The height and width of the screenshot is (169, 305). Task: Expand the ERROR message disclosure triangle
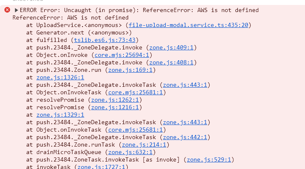(x=16, y=10)
